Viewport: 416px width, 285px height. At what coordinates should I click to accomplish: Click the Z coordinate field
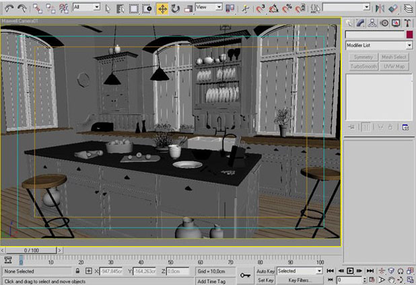(x=178, y=272)
